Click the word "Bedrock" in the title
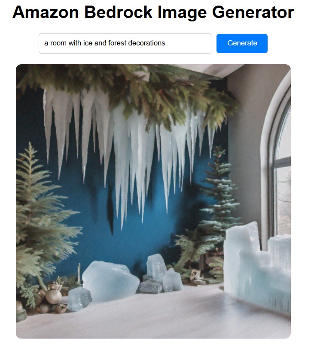 (118, 12)
